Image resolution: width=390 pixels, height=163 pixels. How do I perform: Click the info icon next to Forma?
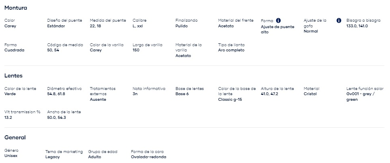click(278, 21)
